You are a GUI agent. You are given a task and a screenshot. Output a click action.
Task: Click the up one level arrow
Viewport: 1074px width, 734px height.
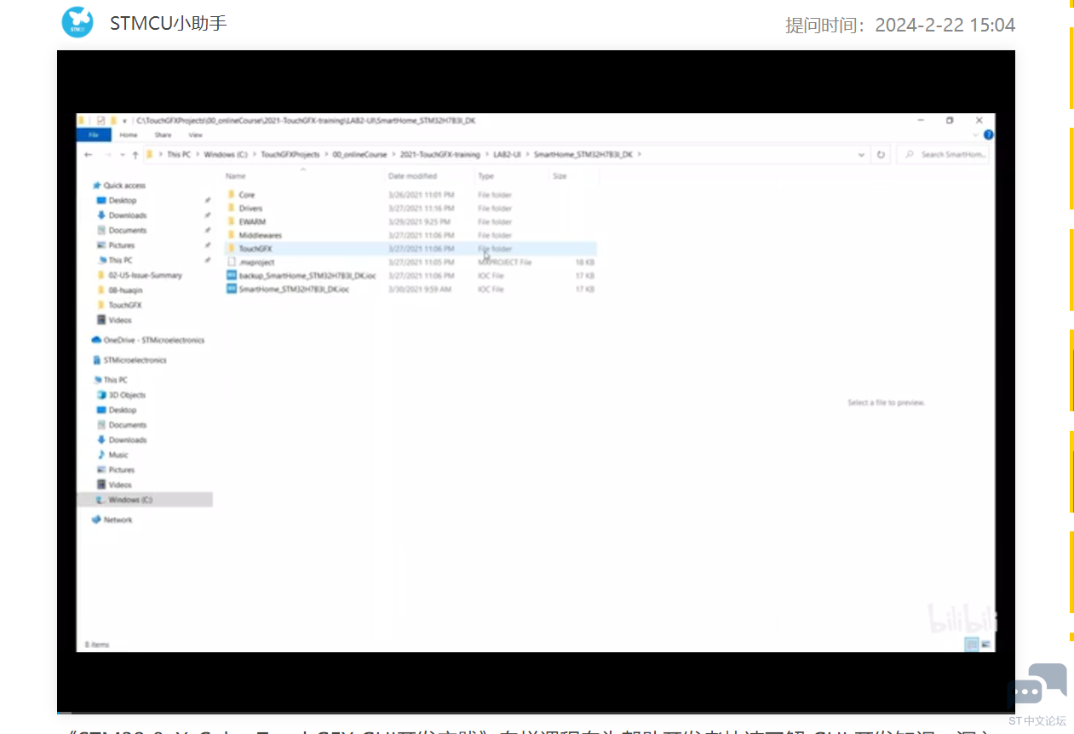pyautogui.click(x=135, y=155)
